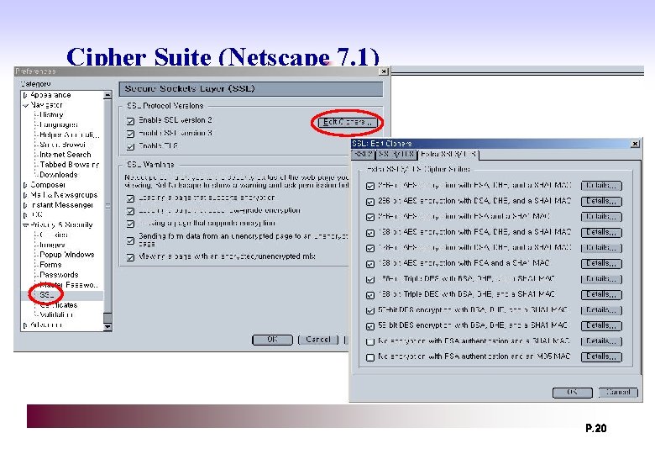Click the category list scroll-down arrow
The height and width of the screenshot is (454, 655).
click(x=107, y=327)
